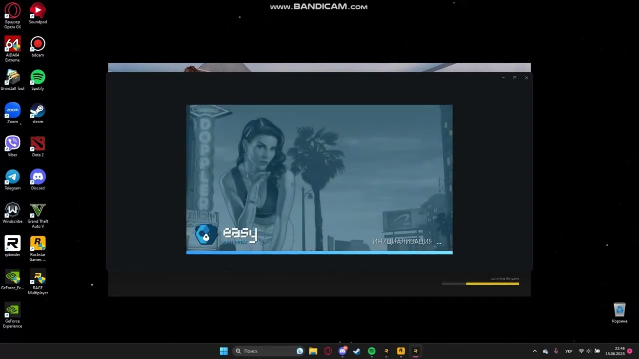Open the pink notification badge in the tray
The height and width of the screenshot is (359, 639).
click(630, 351)
